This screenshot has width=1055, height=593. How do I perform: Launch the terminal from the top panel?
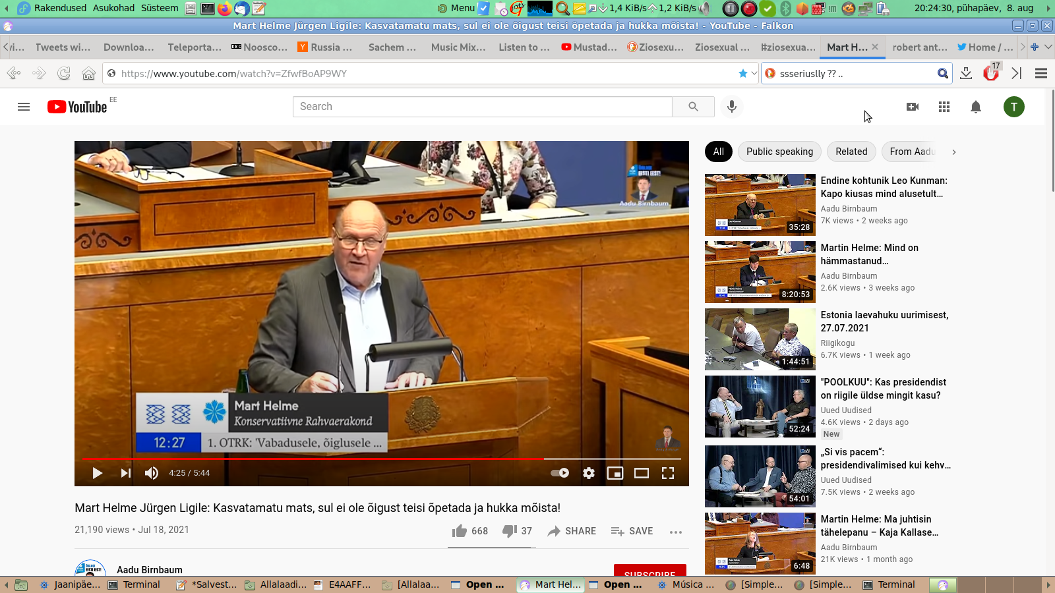point(208,9)
